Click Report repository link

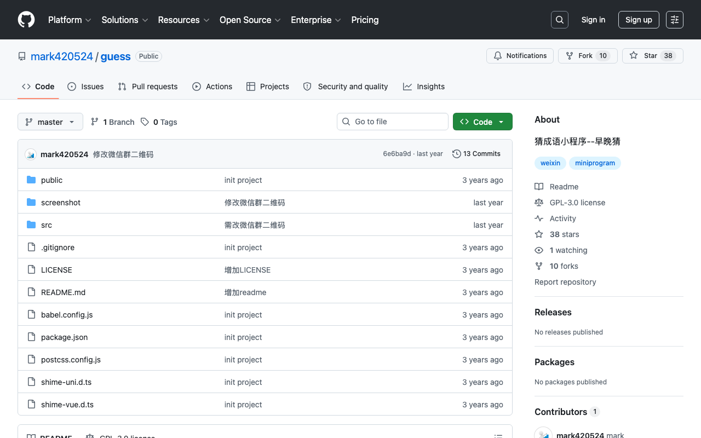point(565,282)
